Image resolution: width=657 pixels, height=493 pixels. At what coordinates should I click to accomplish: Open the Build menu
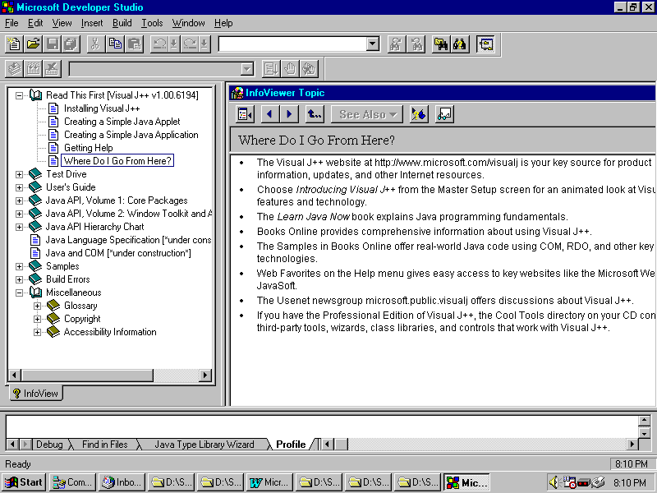122,23
